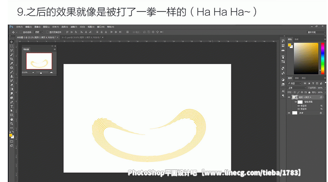Viewport: 328px width, 182px height.
Task: Open the Image menu
Action: click(x=37, y=27)
